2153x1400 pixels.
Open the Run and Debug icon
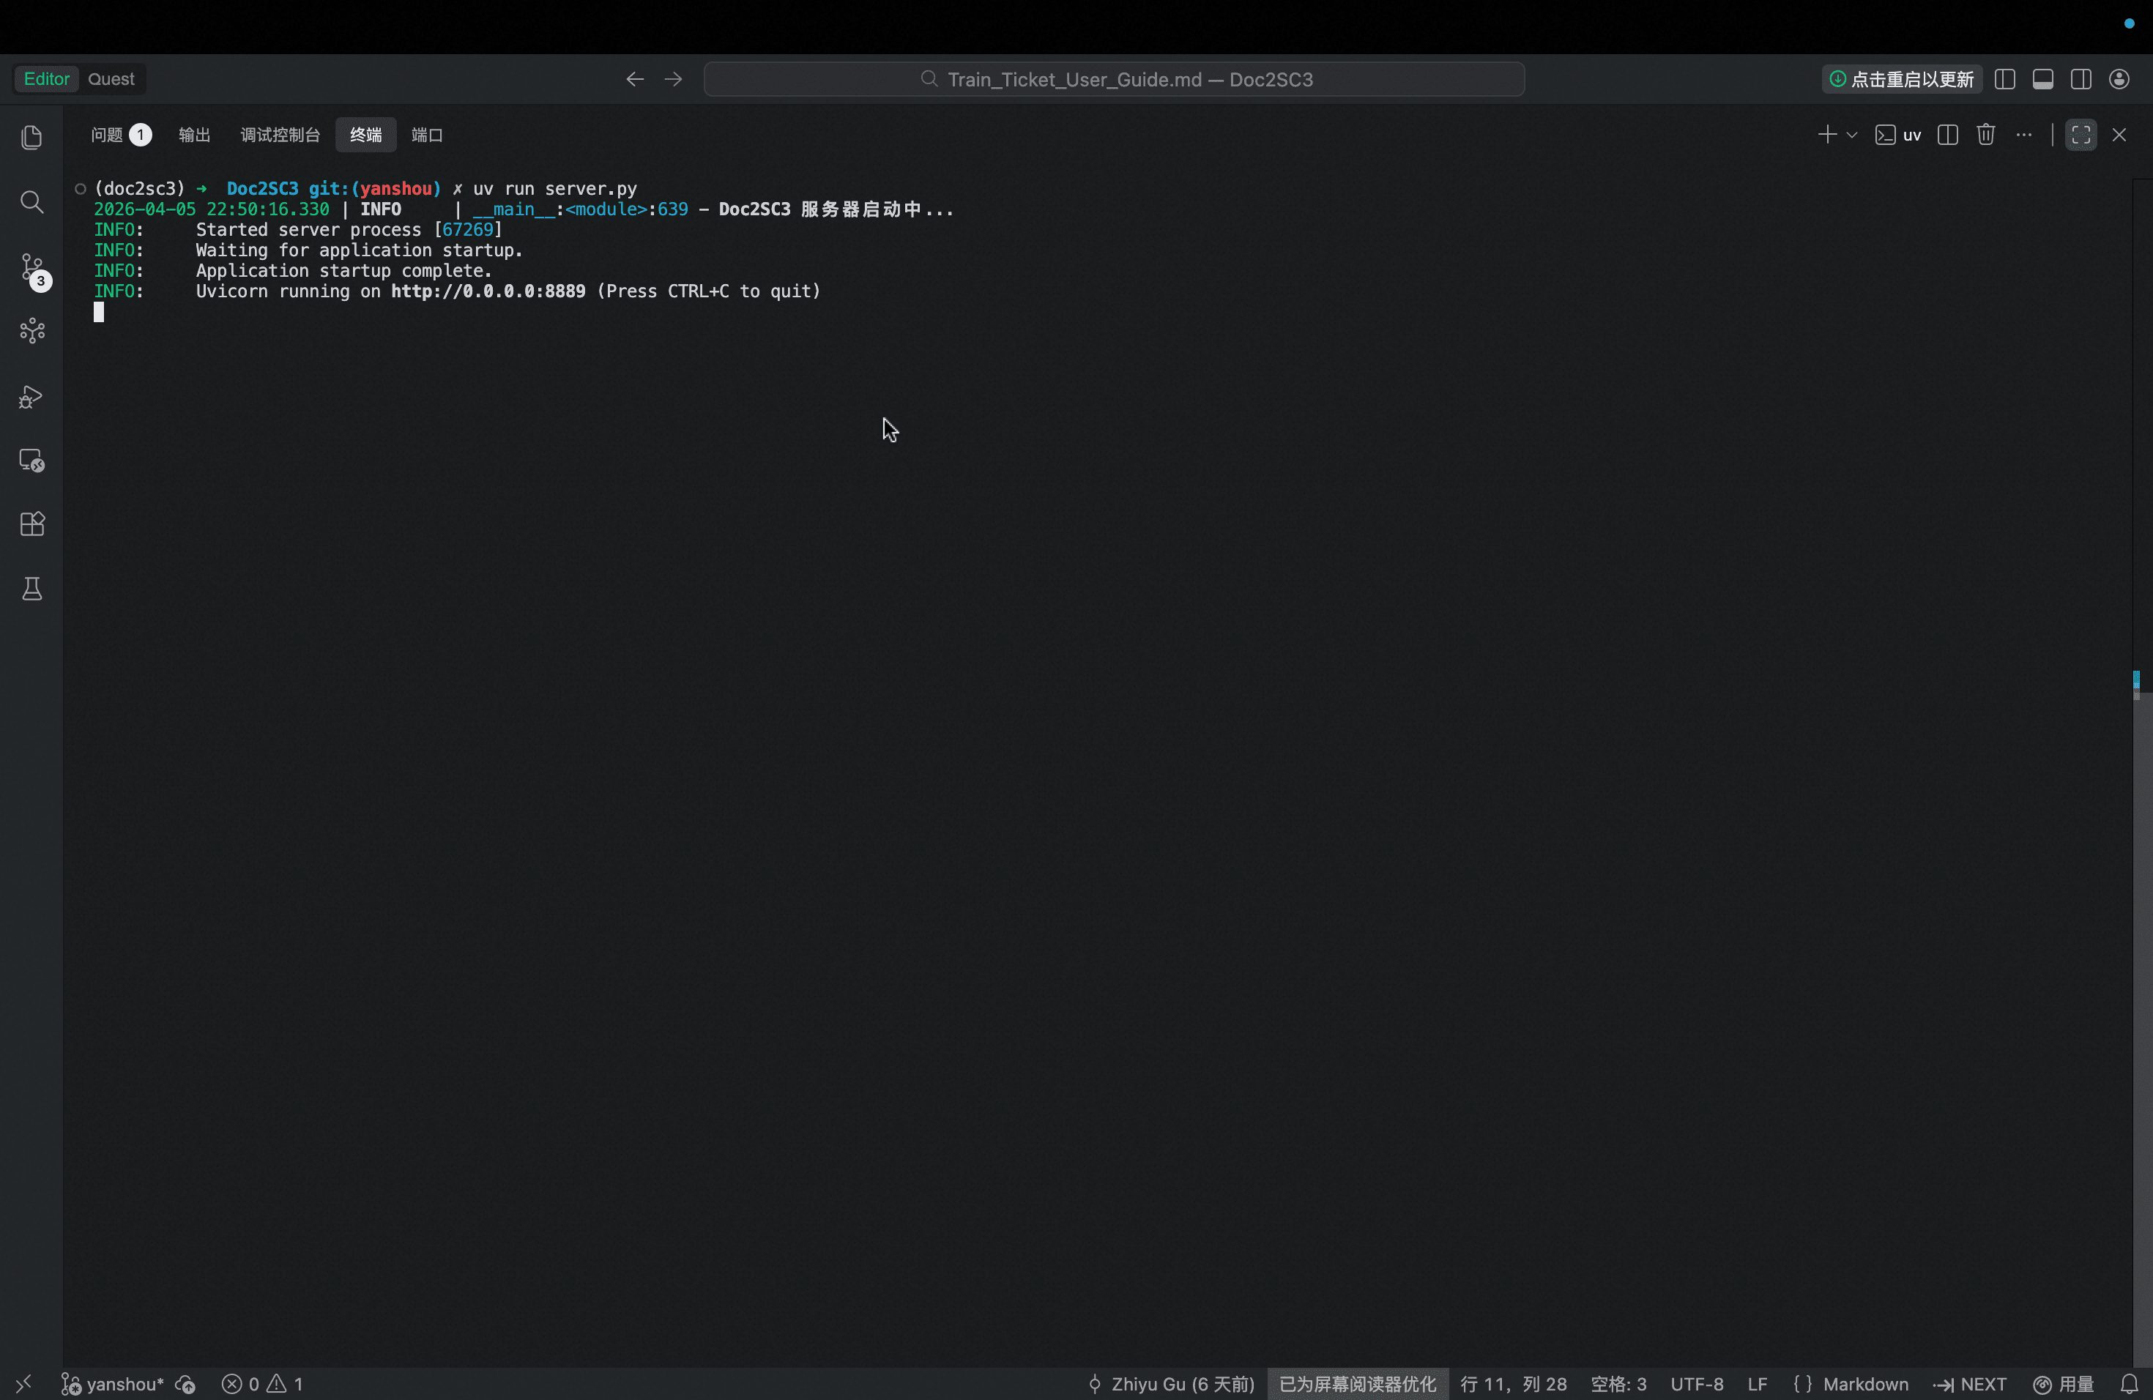[31, 397]
